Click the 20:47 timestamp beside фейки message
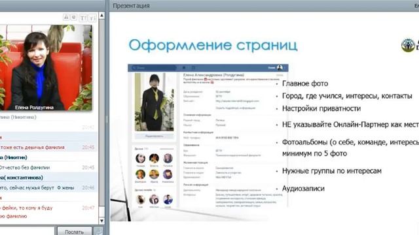 tap(88, 208)
